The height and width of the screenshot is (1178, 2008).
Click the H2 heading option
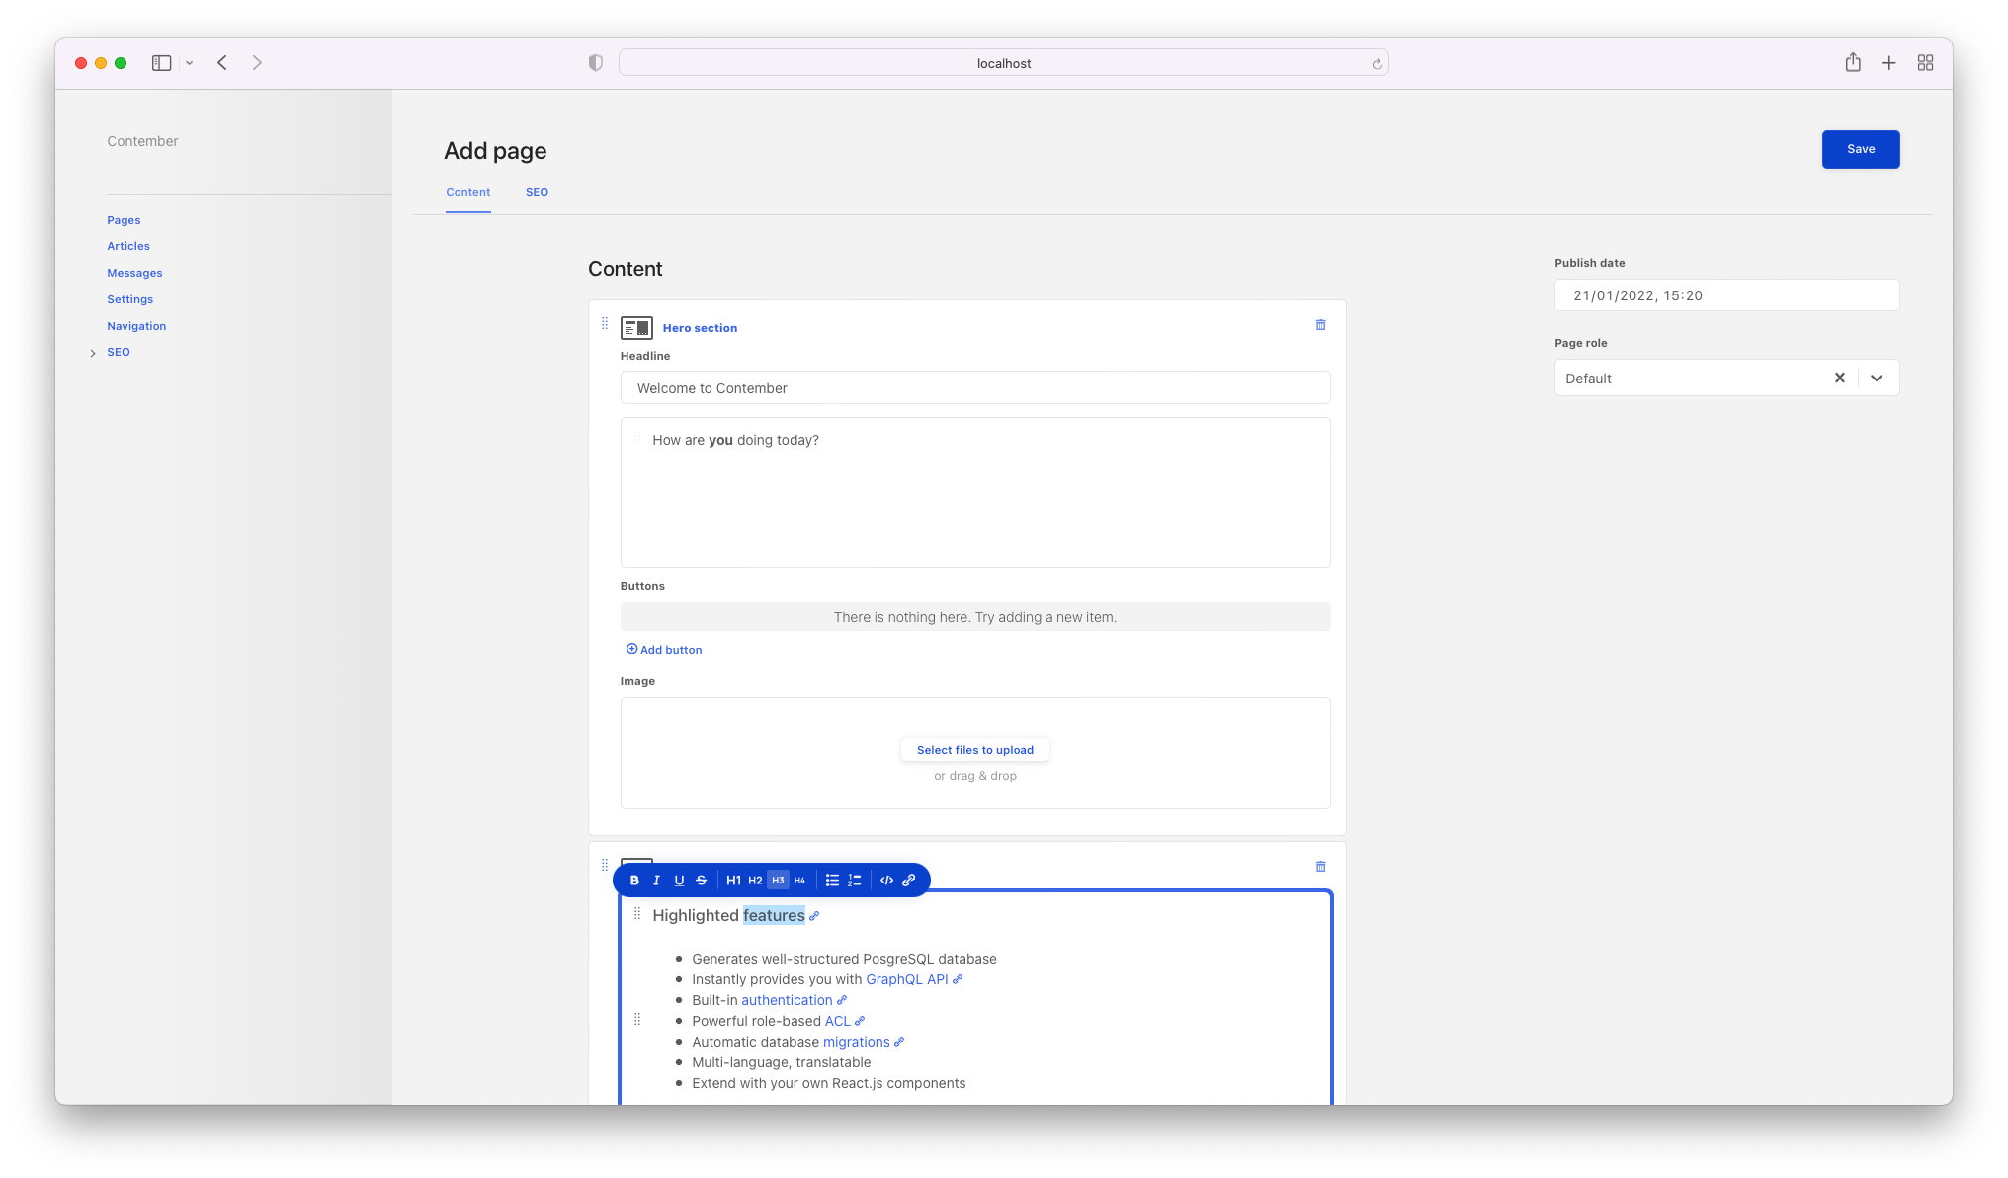click(x=756, y=880)
